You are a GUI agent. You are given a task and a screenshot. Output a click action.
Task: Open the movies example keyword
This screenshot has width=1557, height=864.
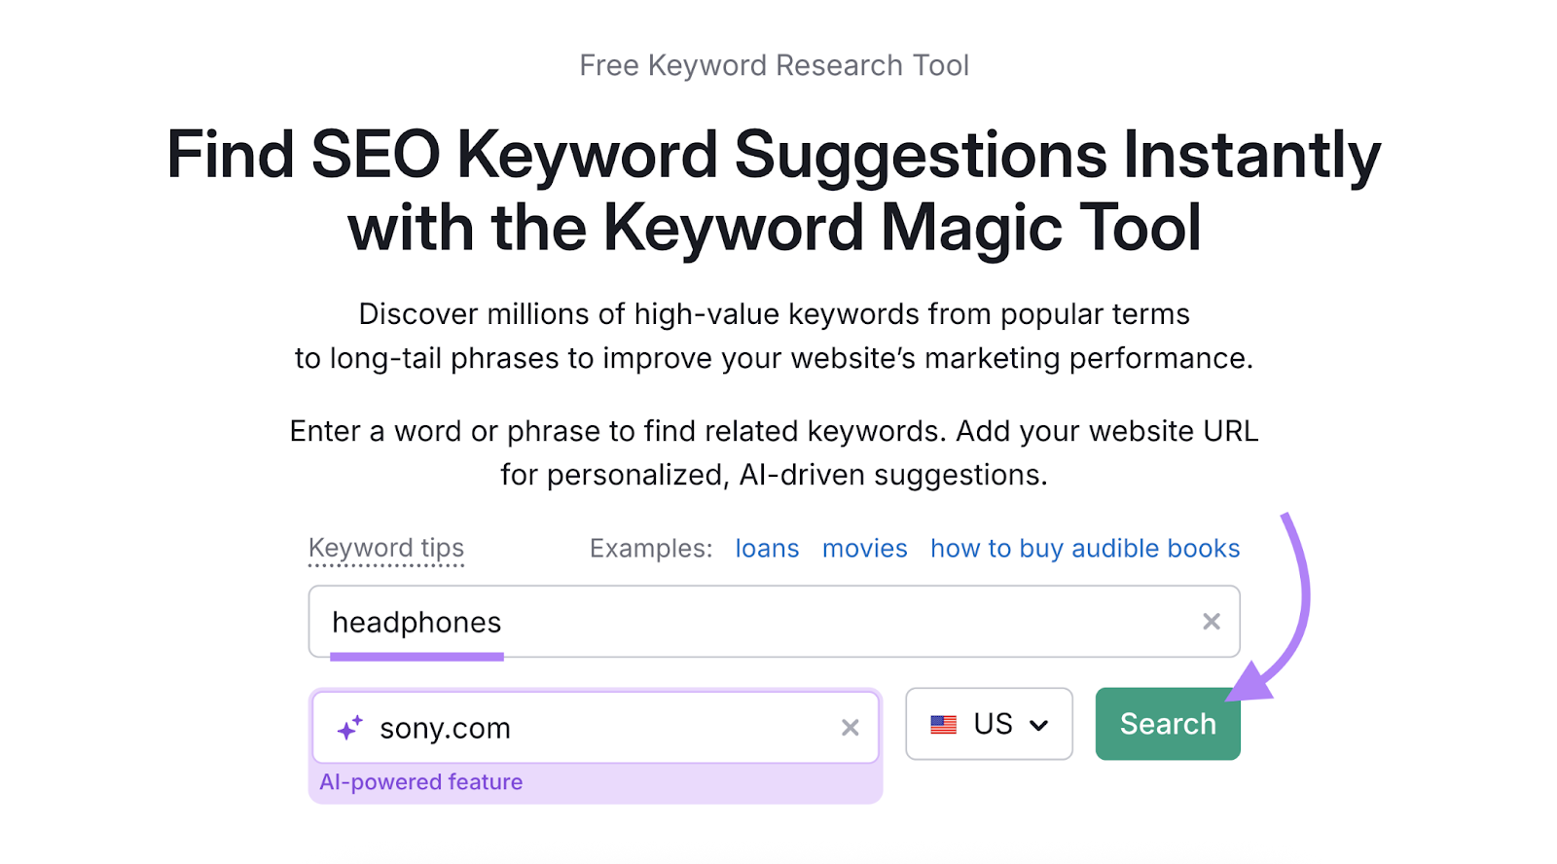864,548
